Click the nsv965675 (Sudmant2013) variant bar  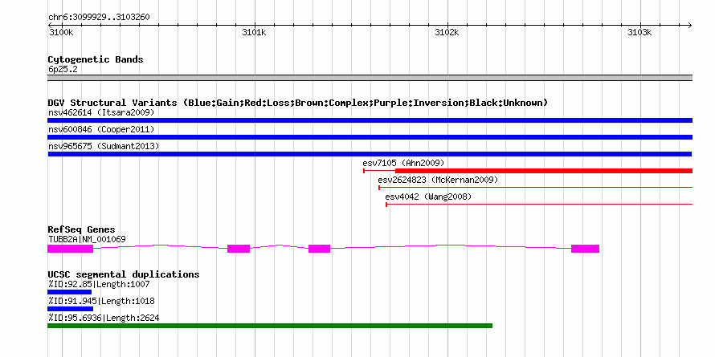[370, 154]
